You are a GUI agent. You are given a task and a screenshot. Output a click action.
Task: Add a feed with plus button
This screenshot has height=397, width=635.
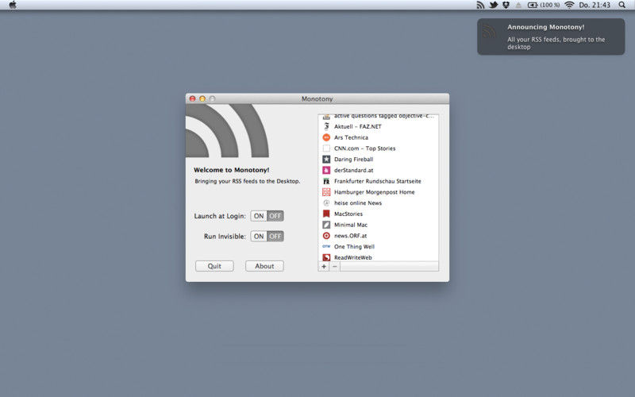tap(324, 266)
